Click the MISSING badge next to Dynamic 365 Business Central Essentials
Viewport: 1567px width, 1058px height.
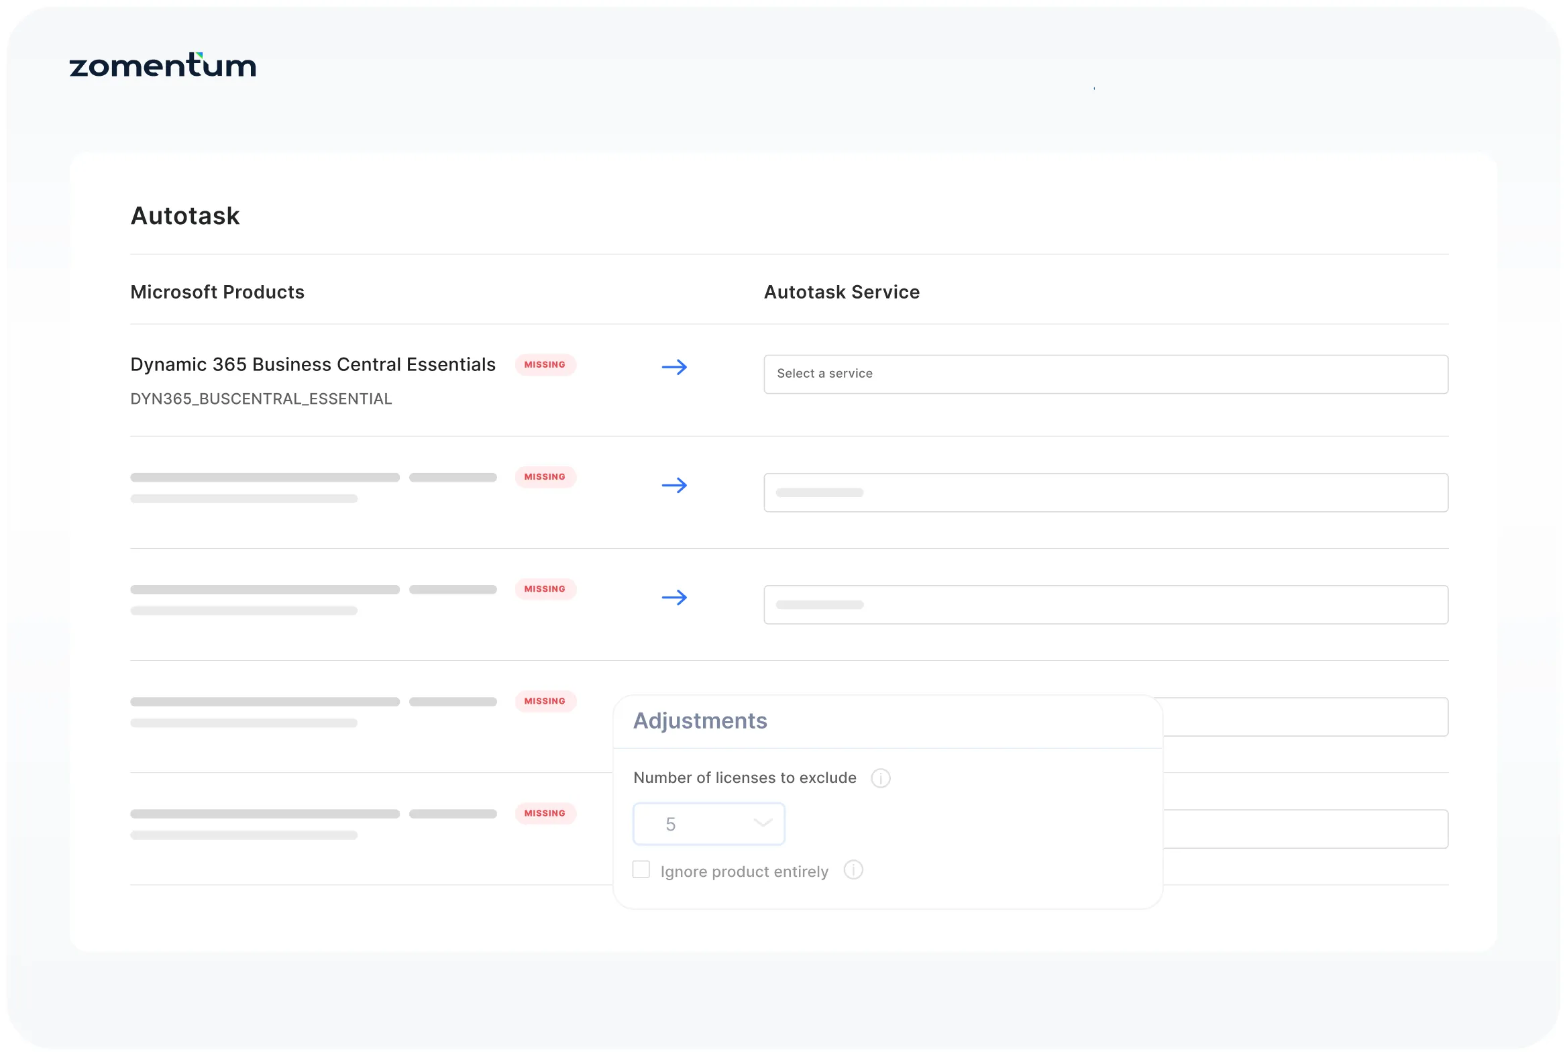545,365
